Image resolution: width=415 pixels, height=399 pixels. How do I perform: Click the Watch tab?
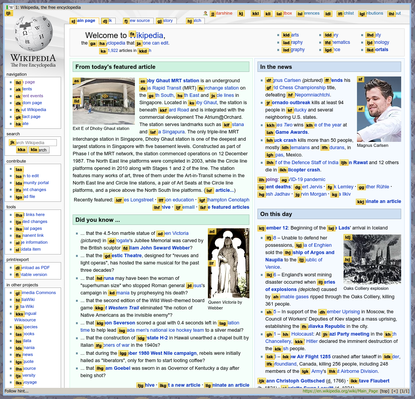(x=195, y=21)
